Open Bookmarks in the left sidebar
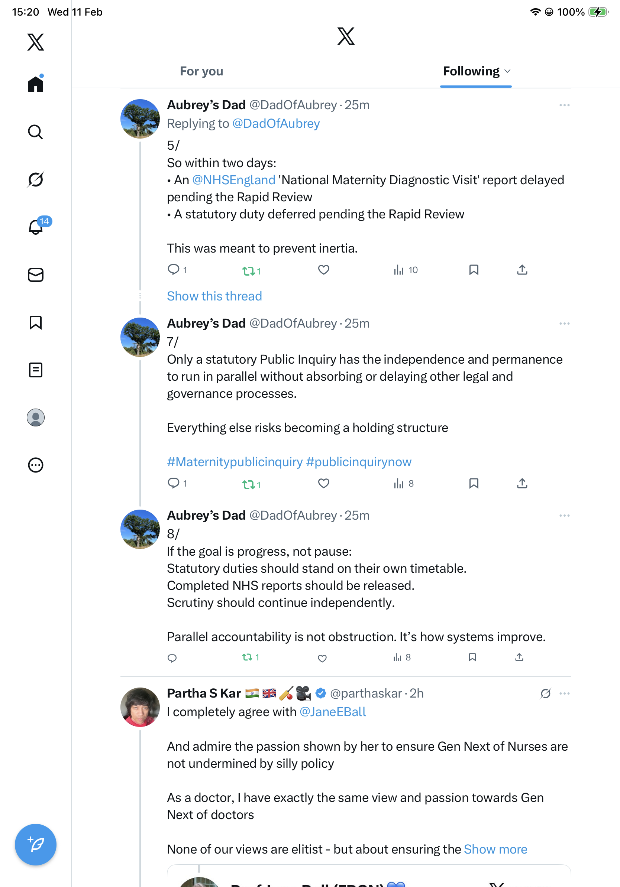The height and width of the screenshot is (887, 620). pos(36,322)
